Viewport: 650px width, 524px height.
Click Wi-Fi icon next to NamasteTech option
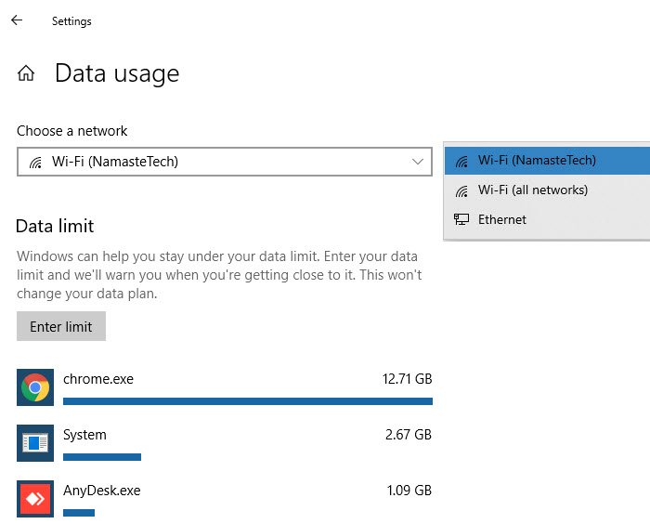[461, 161]
